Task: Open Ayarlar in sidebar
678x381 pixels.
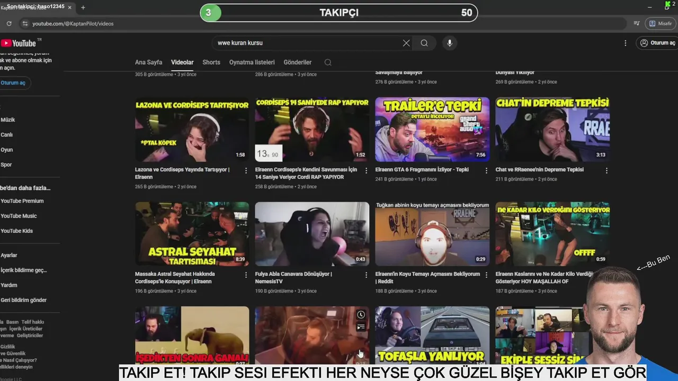Action: coord(9,255)
